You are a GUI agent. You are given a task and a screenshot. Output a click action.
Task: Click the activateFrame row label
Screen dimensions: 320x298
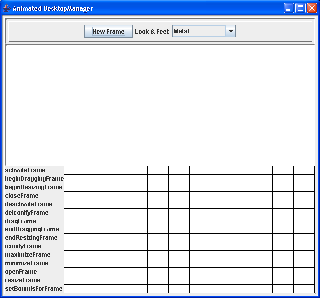[x=25, y=170]
